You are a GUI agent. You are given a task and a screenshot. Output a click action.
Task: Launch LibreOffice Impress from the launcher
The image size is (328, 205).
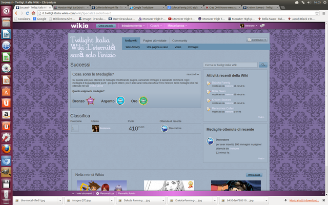[6, 80]
